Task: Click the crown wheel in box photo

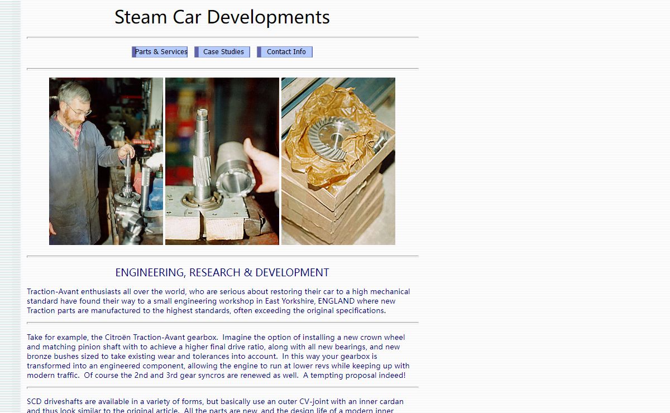Action: 338,161
